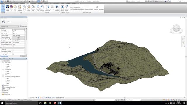Screen dimensions: 187x105
Task: Expand the Families node
Action: point(1,91)
